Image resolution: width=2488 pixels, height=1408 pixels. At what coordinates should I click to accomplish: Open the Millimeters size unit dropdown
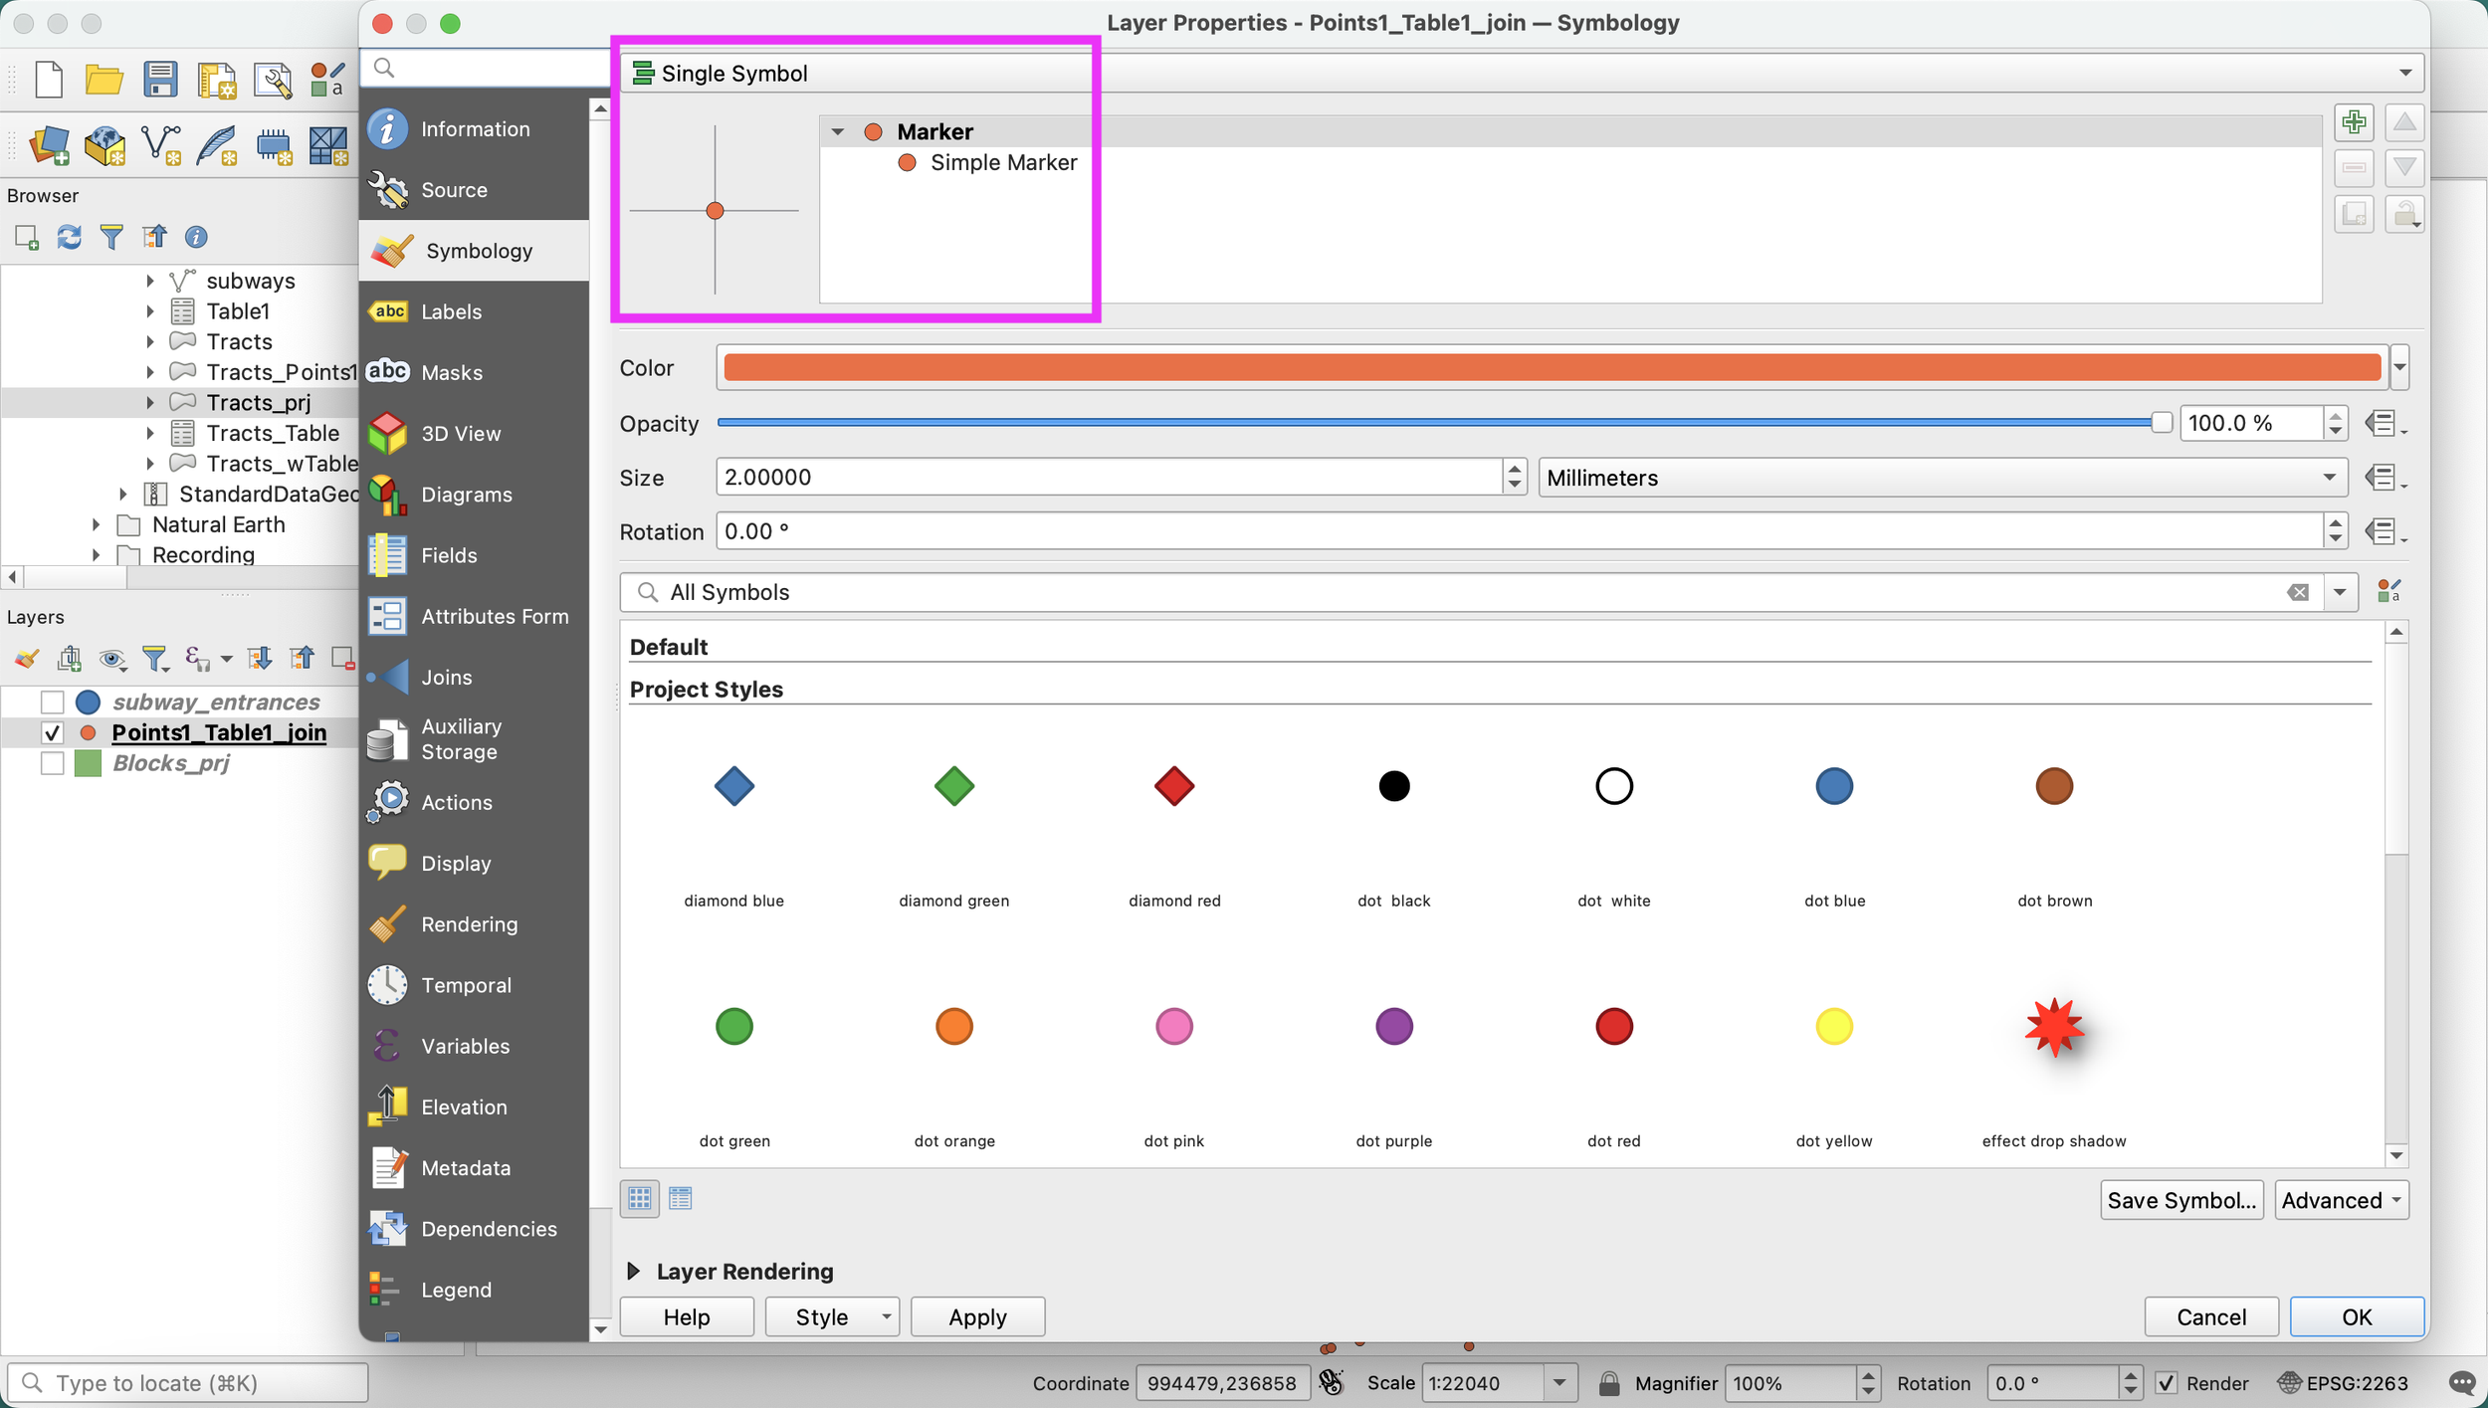tap(1942, 478)
